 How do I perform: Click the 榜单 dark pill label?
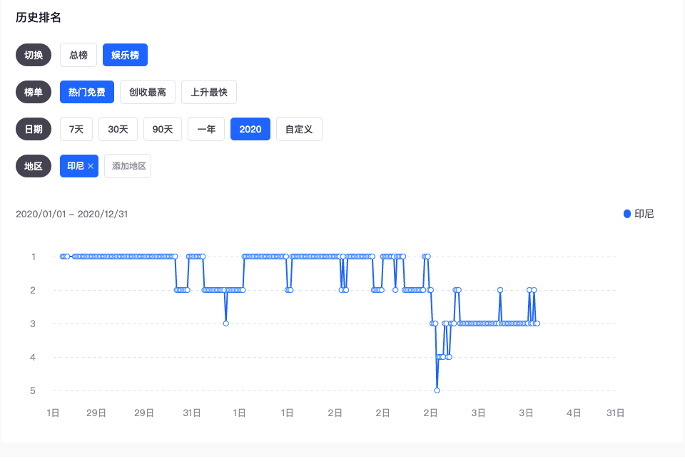click(x=33, y=91)
